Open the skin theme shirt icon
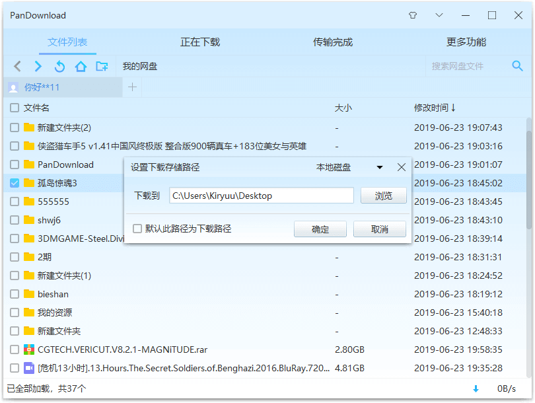535x403 pixels. click(x=413, y=15)
